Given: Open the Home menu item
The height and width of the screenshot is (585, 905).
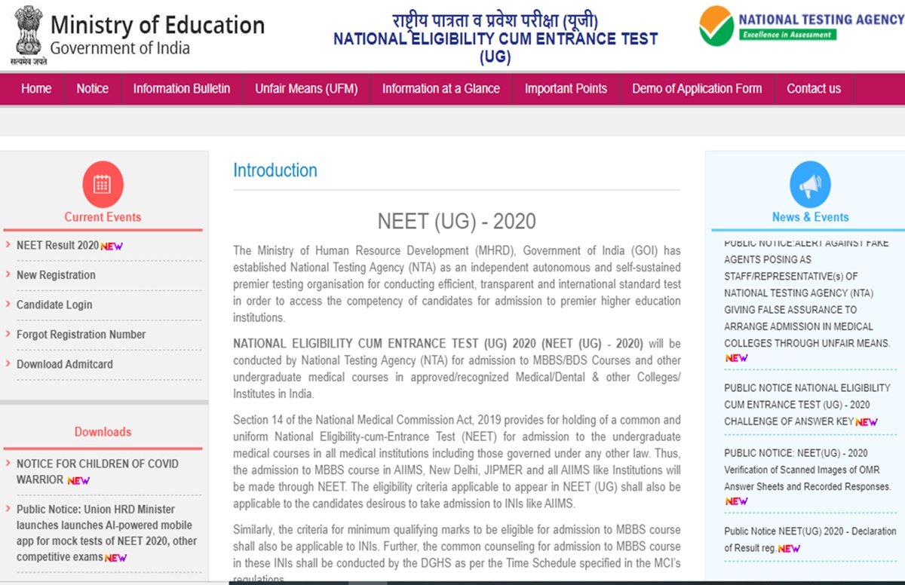Looking at the screenshot, I should coord(36,88).
